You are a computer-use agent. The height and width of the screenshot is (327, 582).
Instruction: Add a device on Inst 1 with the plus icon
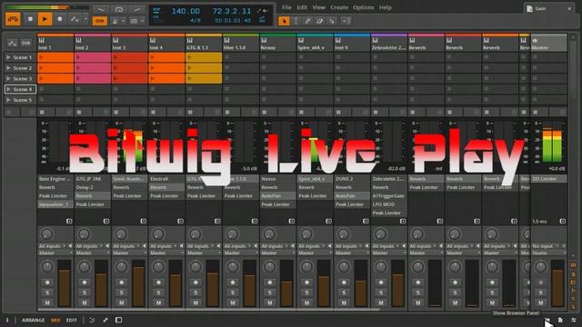pyautogui.click(x=69, y=221)
